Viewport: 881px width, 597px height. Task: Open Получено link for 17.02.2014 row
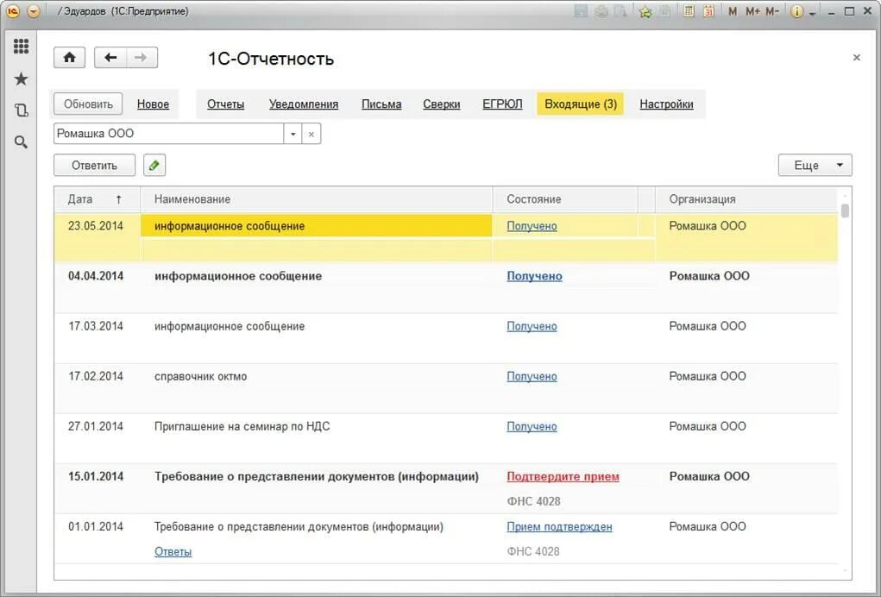[532, 376]
